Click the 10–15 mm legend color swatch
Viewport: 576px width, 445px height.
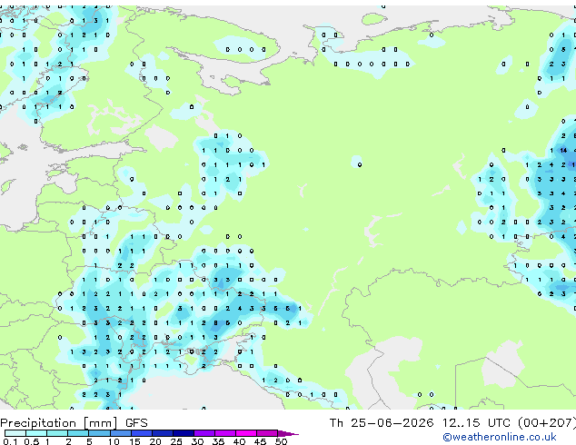121,433
